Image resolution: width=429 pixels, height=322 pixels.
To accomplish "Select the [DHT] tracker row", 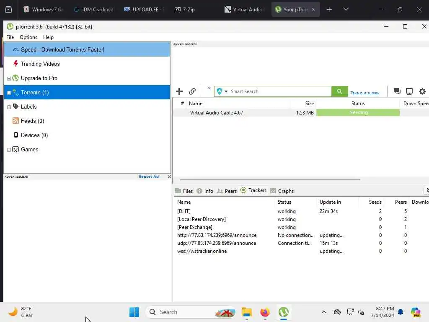I will (301, 211).
